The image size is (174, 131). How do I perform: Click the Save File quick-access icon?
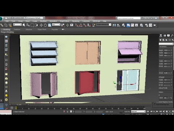12,18
